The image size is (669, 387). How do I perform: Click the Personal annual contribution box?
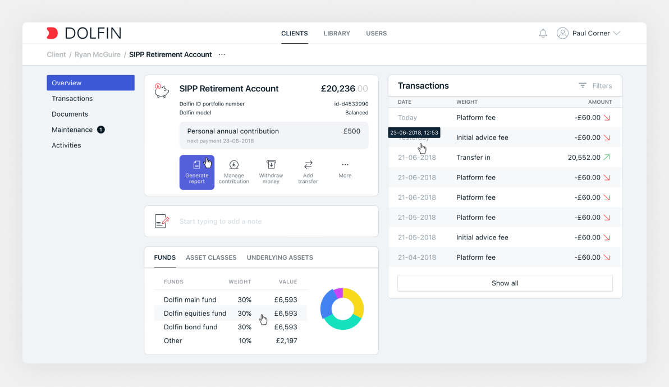pyautogui.click(x=274, y=136)
